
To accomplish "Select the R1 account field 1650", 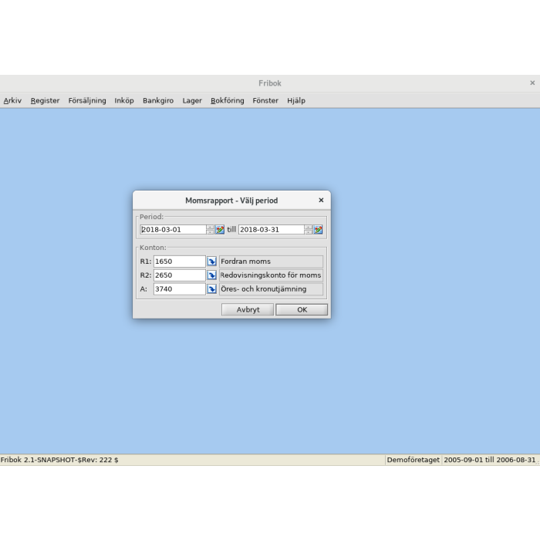I will pos(179,262).
